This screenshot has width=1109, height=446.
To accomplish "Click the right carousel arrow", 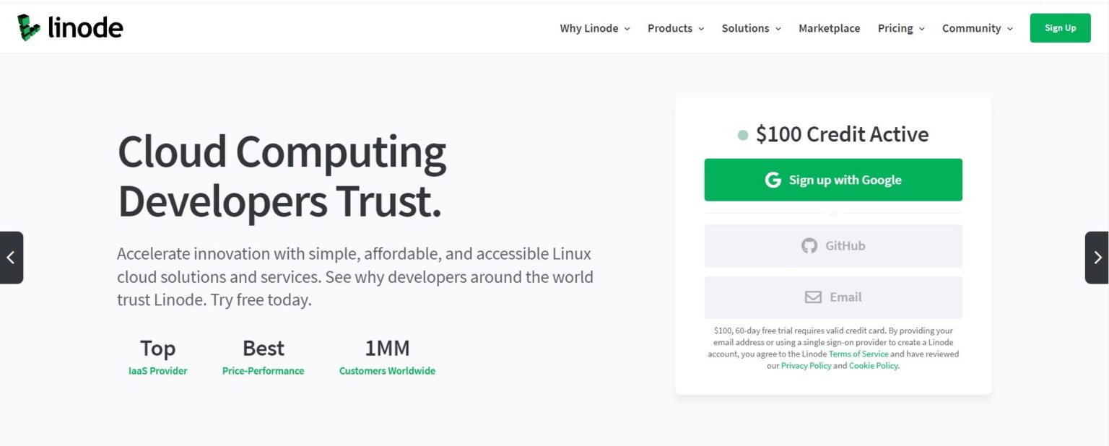I will click(x=1097, y=258).
